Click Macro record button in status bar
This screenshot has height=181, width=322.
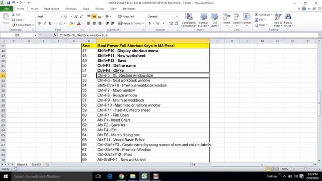click(x=16, y=169)
